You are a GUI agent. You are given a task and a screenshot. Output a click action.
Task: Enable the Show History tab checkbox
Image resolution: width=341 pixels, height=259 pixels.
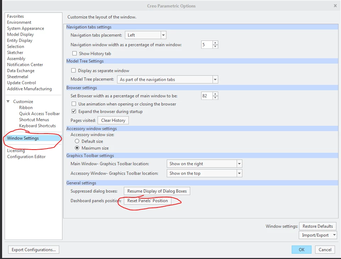[x=75, y=53]
